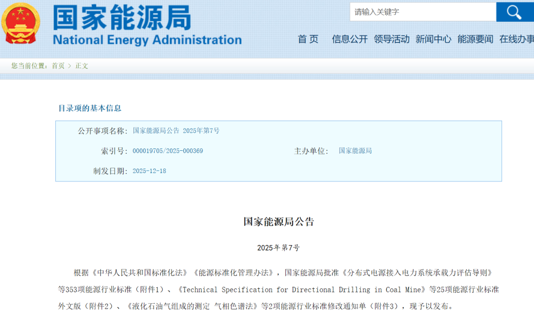Open the 新闻中心 navigation menu item

point(434,39)
